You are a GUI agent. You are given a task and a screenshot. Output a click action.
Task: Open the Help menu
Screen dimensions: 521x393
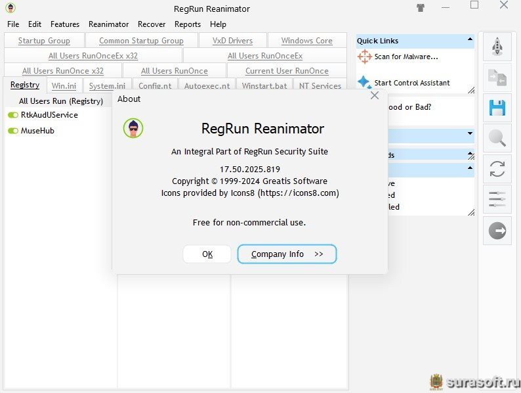218,24
